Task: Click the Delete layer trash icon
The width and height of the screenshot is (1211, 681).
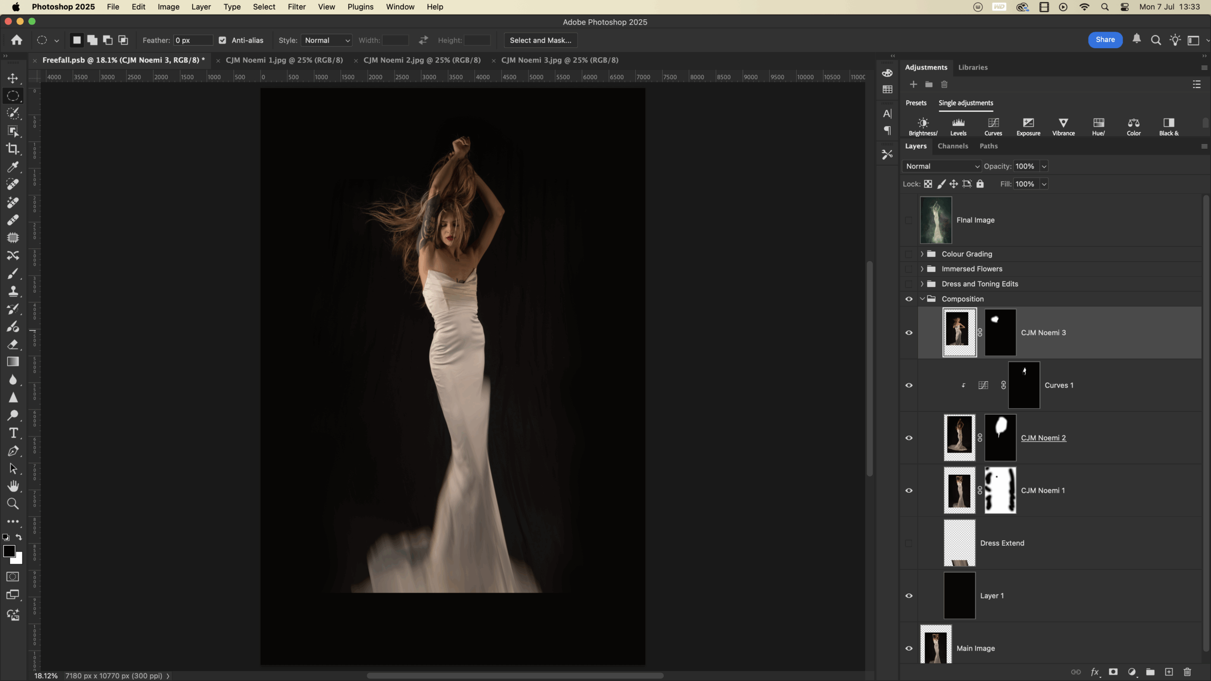Action: (x=1187, y=672)
